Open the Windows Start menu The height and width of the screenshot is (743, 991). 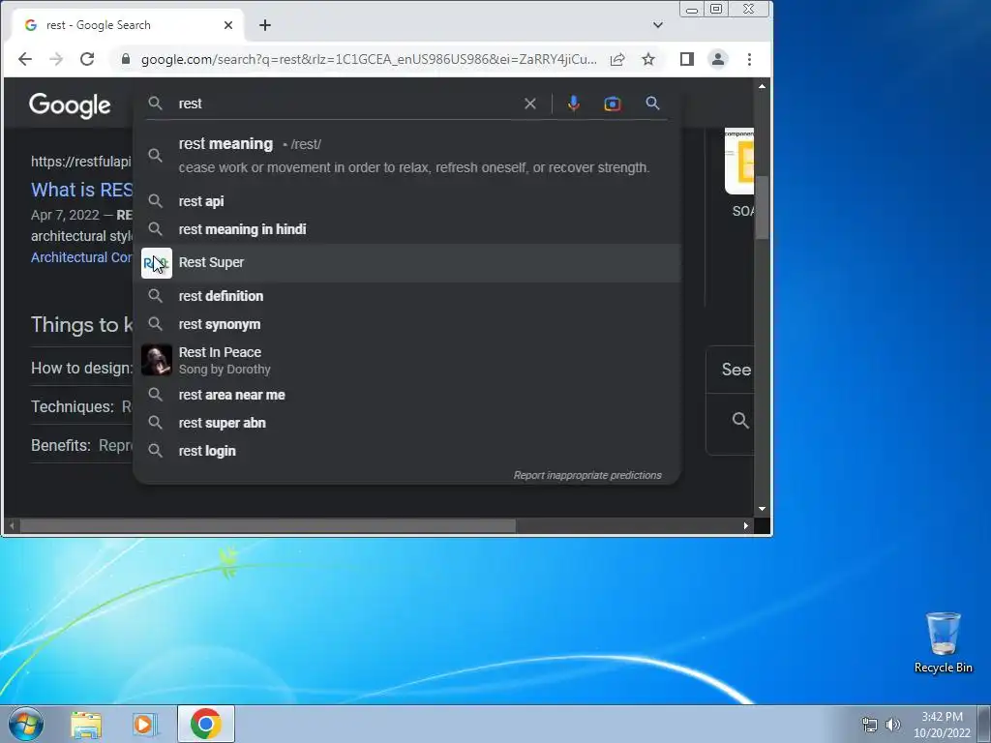click(x=25, y=724)
